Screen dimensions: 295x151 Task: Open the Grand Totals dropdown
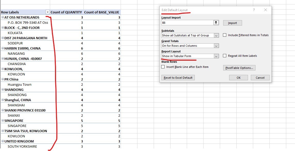tap(216, 46)
